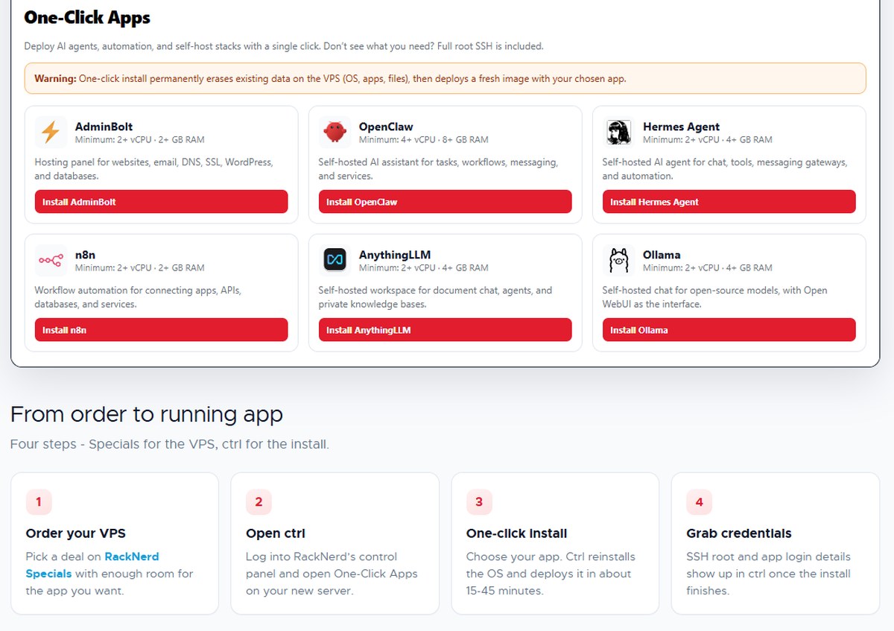Click the Hermes Agent app title
Viewport: 894px width, 631px height.
(x=681, y=127)
